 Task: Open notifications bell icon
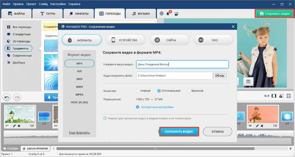(168, 14)
